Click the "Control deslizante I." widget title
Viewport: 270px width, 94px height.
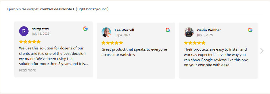[x=57, y=9]
